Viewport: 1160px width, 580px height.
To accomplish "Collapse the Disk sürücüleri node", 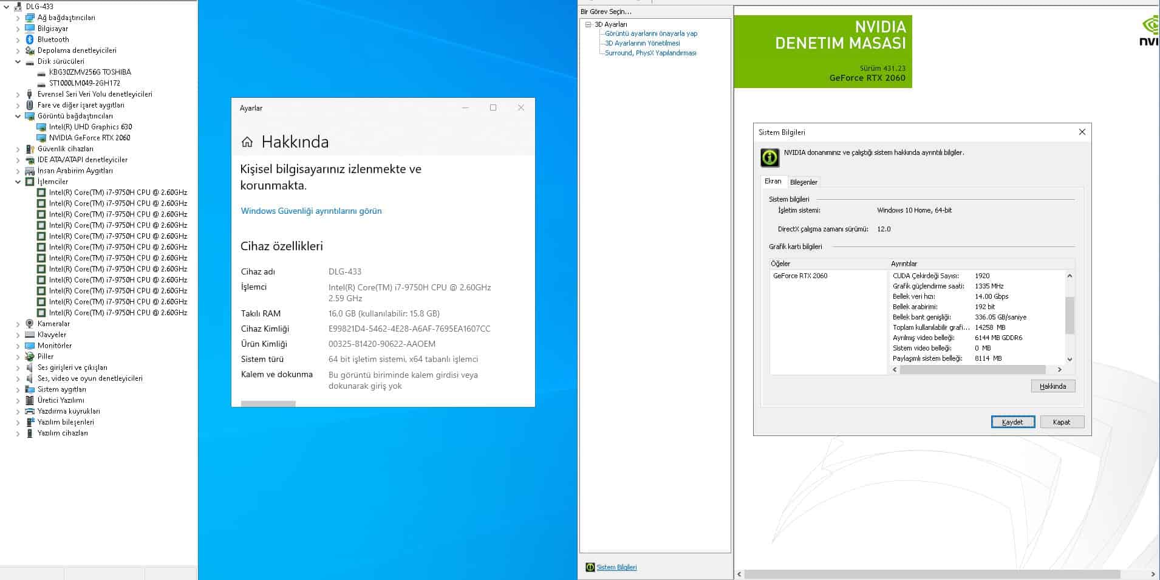I will tap(18, 61).
